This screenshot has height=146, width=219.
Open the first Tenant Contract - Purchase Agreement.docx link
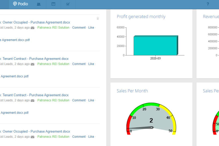[x=36, y=59]
